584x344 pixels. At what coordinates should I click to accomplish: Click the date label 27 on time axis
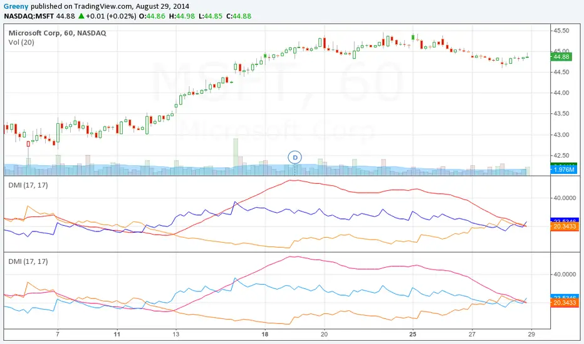tap(472, 334)
